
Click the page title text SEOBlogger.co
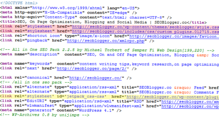171,22
